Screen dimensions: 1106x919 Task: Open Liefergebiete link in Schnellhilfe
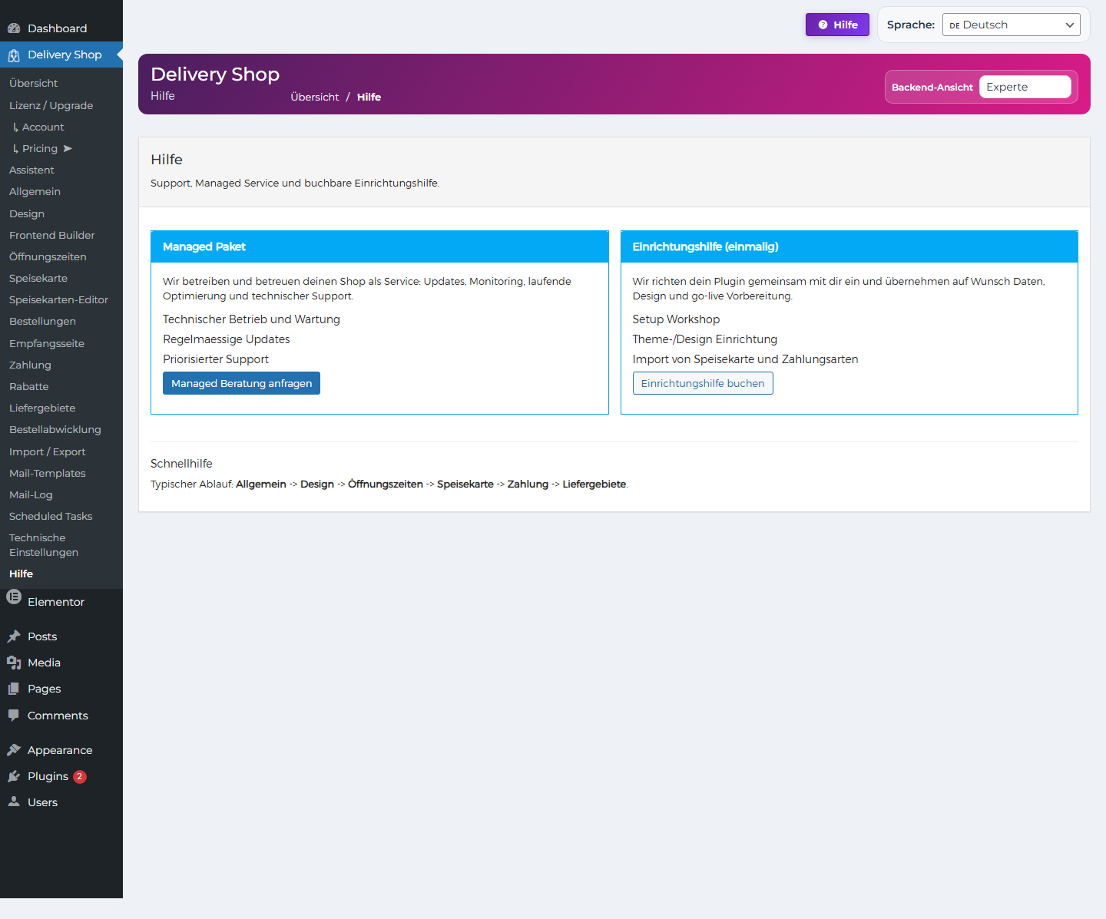tap(594, 484)
